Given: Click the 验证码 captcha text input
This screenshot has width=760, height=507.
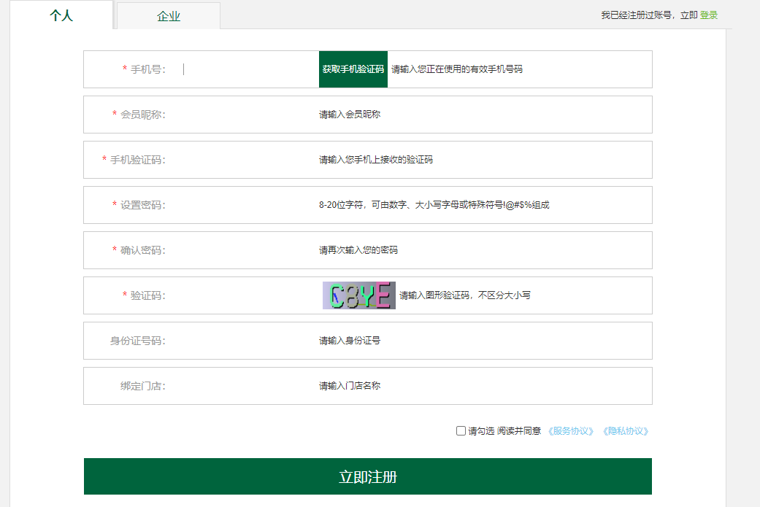Looking at the screenshot, I should pyautogui.click(x=241, y=295).
